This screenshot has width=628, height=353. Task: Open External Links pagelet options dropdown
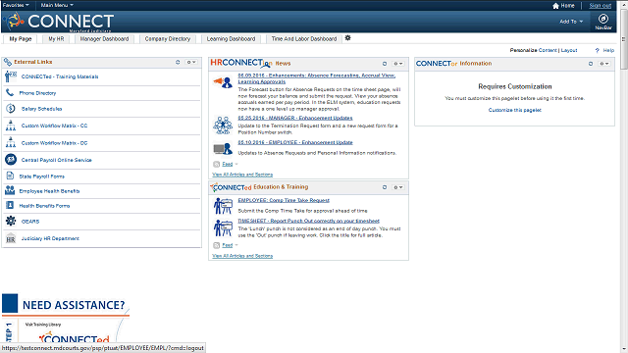coord(191,62)
